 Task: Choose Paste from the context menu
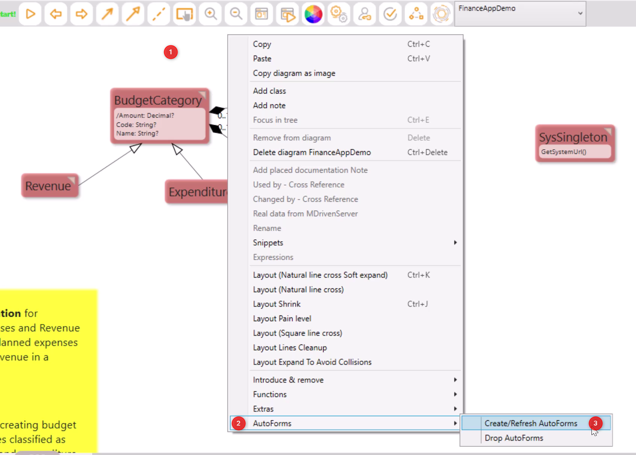pos(345,59)
